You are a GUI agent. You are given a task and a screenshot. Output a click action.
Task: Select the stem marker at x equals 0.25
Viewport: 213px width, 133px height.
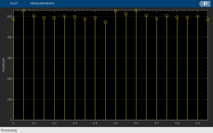click(64, 16)
